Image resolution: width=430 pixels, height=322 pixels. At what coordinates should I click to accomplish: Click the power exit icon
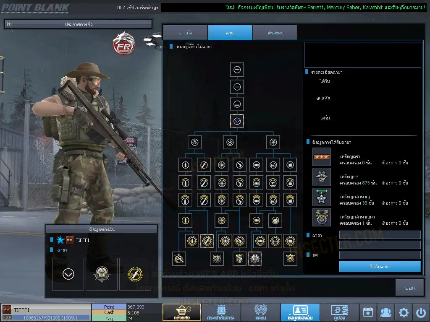[x=421, y=312]
